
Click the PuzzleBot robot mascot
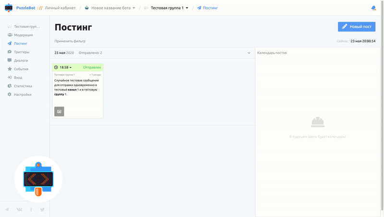[x=38, y=179]
